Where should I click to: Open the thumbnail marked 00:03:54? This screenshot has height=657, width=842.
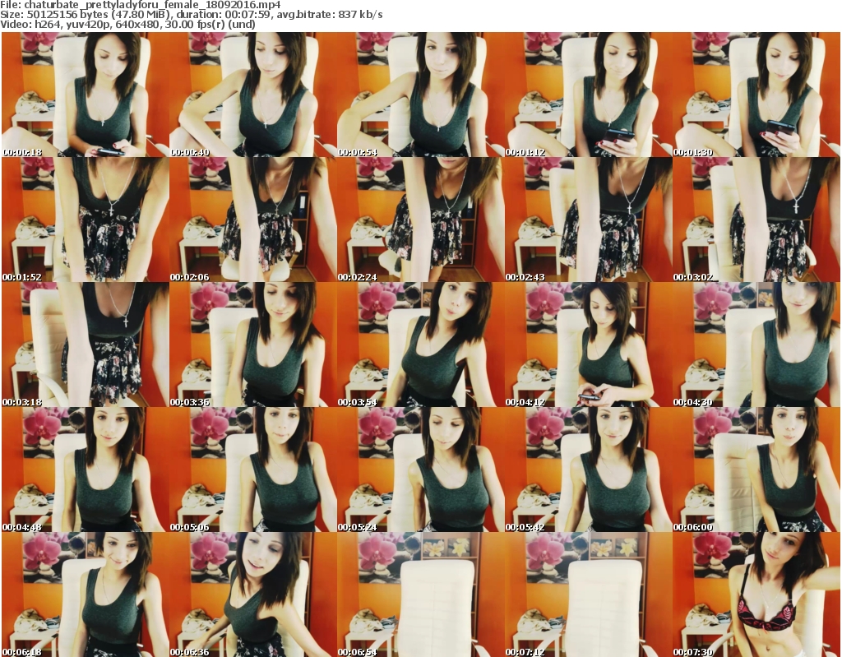point(420,345)
